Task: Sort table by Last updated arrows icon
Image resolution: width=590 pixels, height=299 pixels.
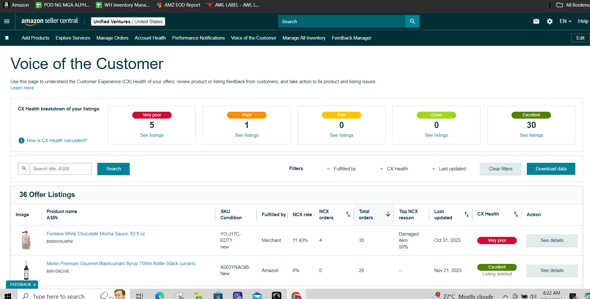Action: [x=467, y=214]
